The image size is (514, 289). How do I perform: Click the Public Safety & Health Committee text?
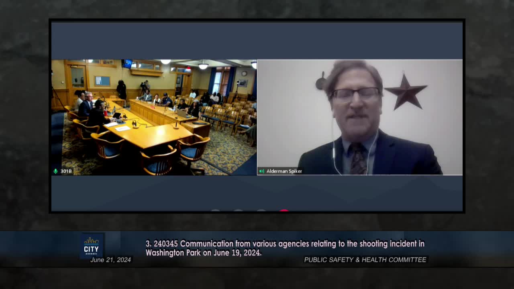click(365, 260)
